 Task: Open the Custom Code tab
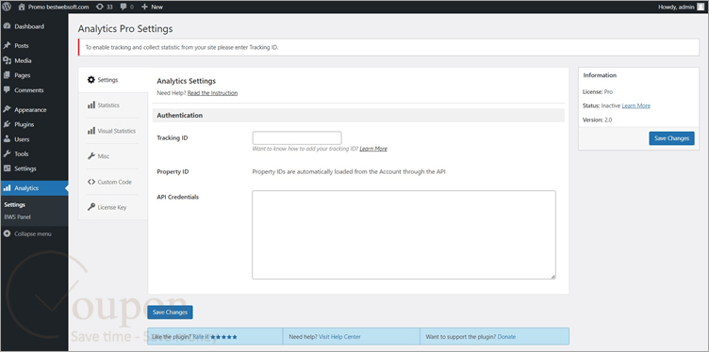(113, 182)
